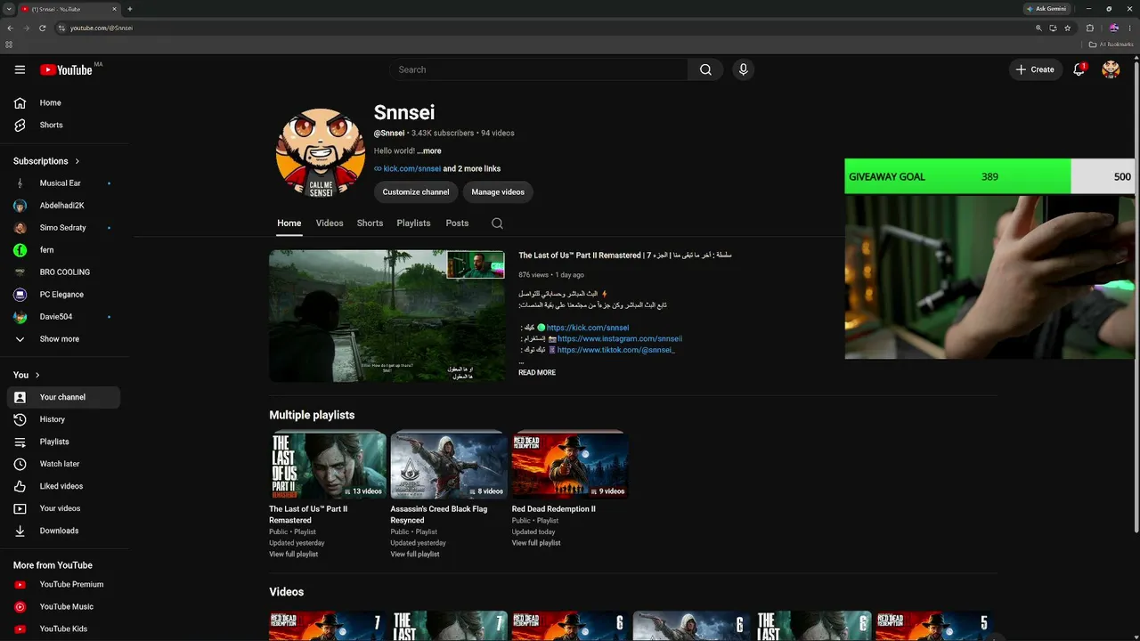Screen dimensions: 1140x641
Task: Open the Assassin's Creed Black Flag playlist thumbnail
Action: (449, 465)
